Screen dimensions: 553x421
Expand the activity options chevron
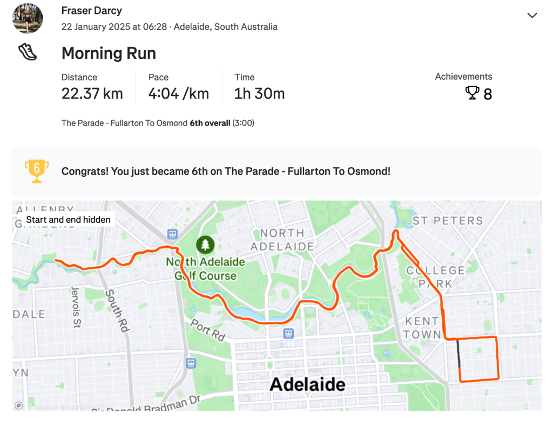532,16
